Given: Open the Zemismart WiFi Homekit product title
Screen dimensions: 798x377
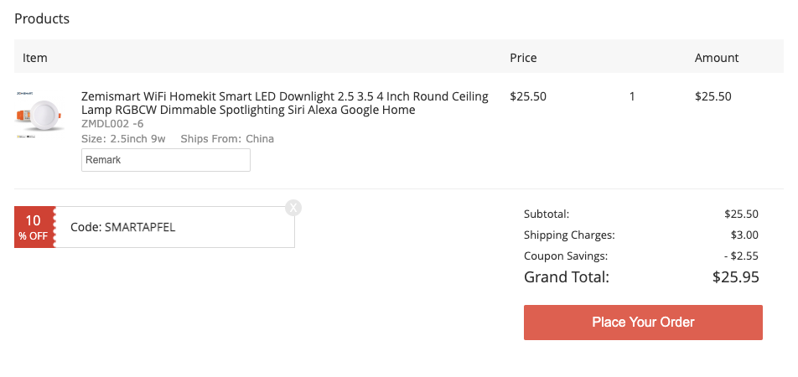Looking at the screenshot, I should tap(284, 103).
